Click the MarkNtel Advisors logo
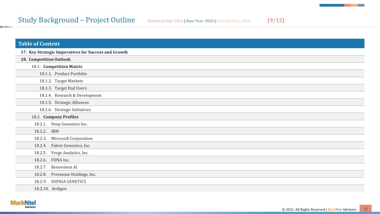The width and height of the screenshot is (380, 214). click(x=23, y=204)
